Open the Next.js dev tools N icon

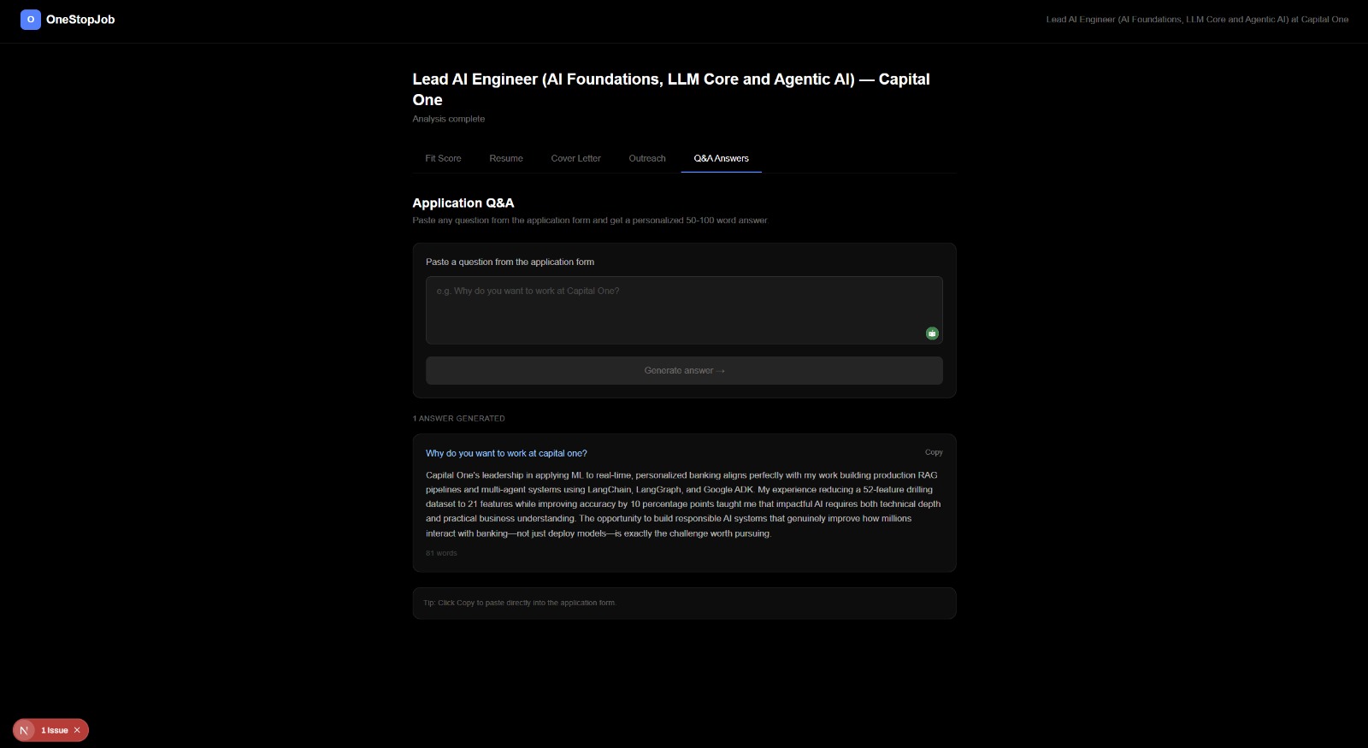tap(24, 730)
